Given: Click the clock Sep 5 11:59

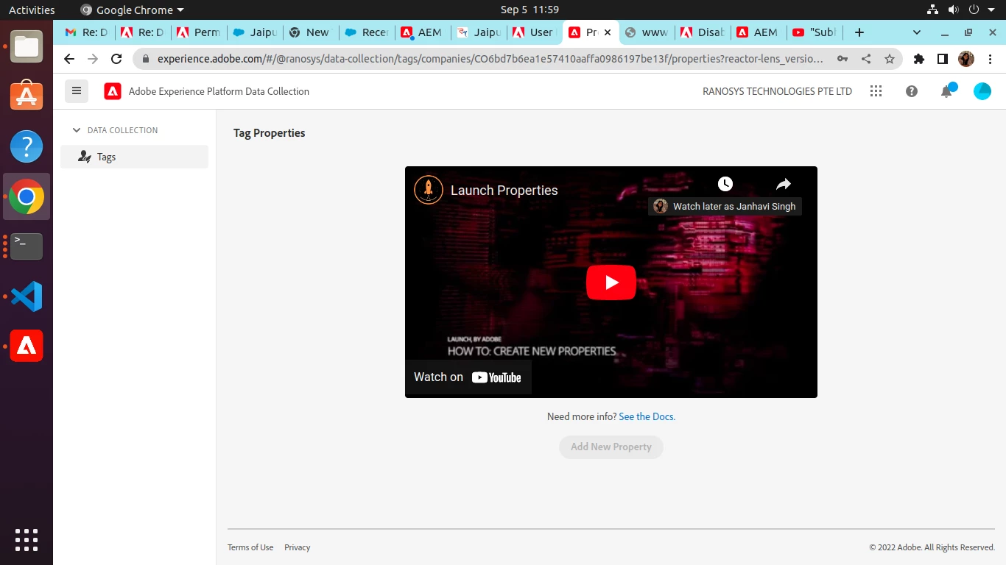Looking at the screenshot, I should click(530, 10).
